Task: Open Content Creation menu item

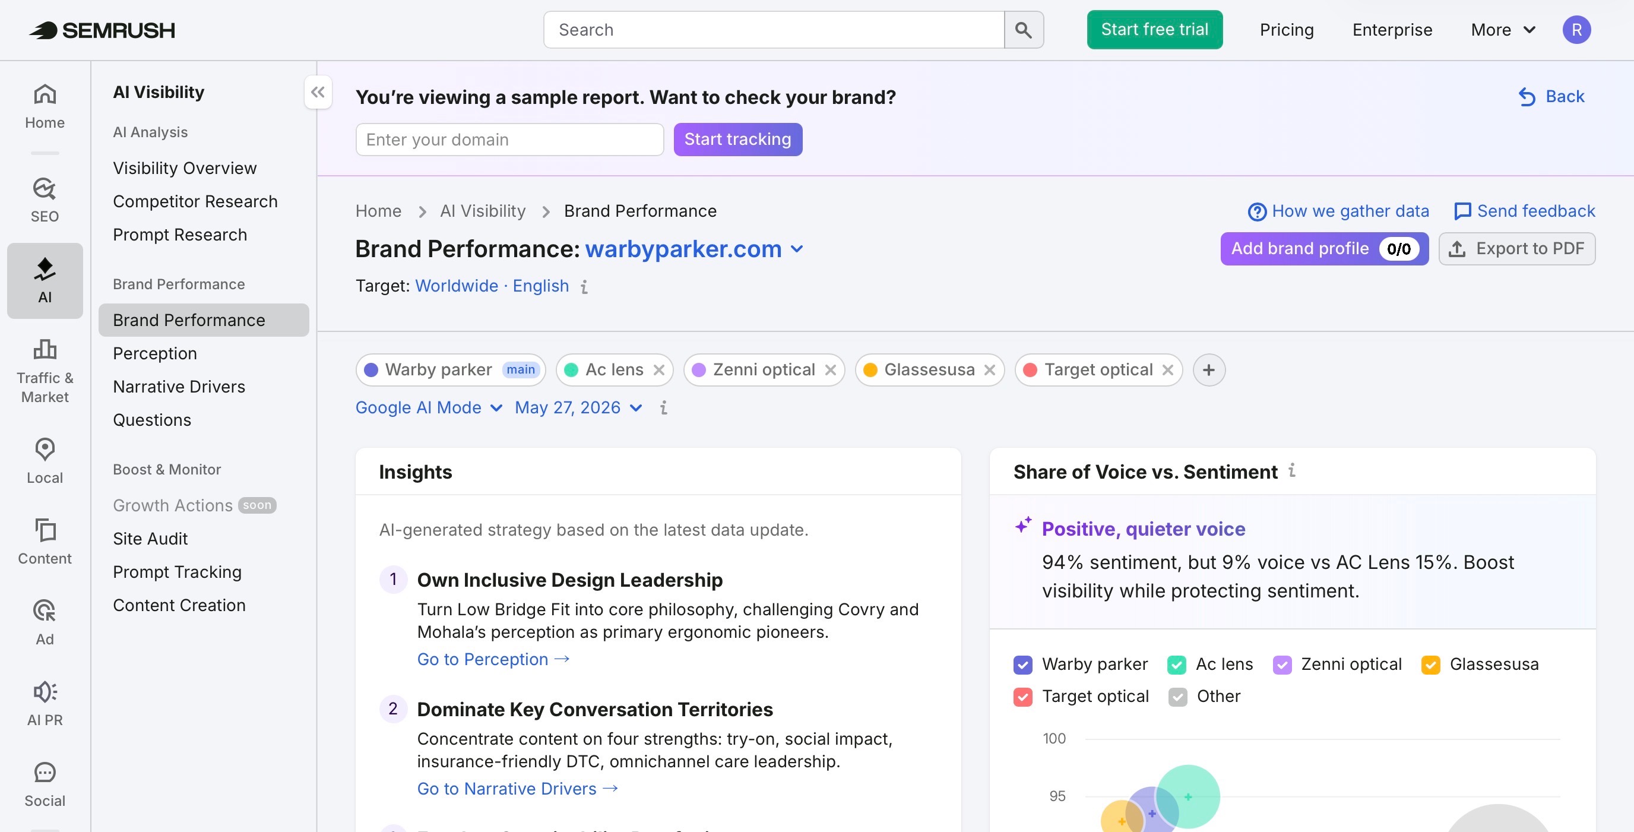Action: coord(179,605)
